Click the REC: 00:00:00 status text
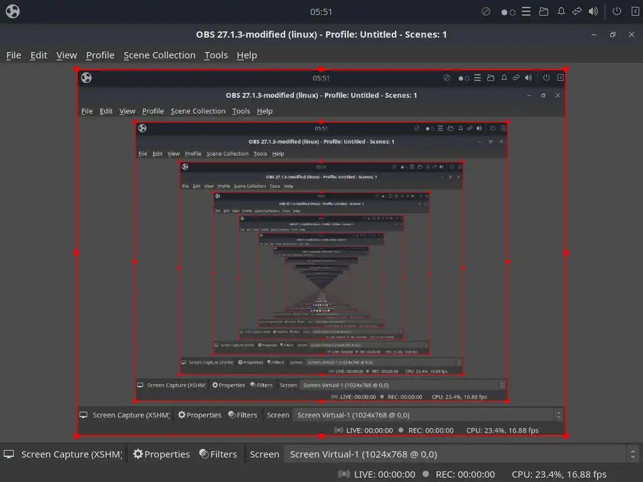Image resolution: width=643 pixels, height=482 pixels. click(x=465, y=474)
